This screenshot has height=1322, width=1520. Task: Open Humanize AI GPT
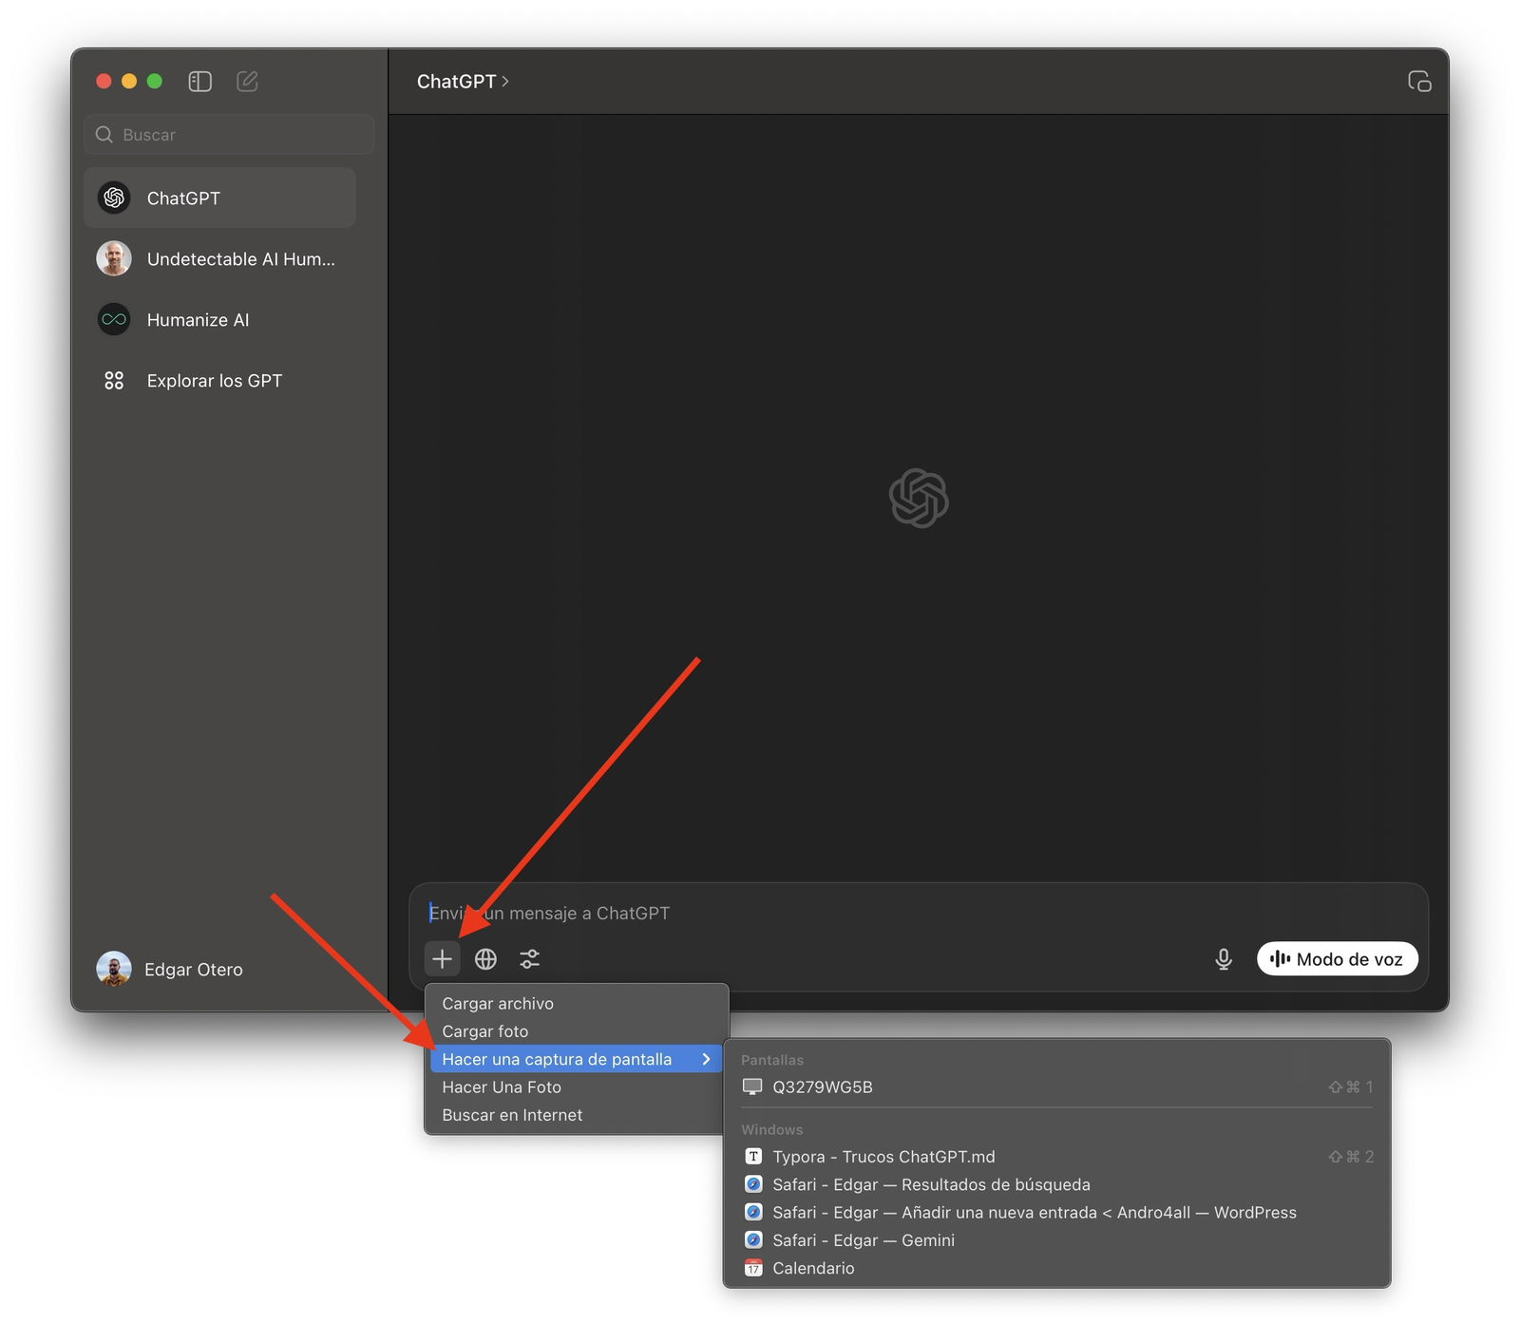[x=219, y=319]
